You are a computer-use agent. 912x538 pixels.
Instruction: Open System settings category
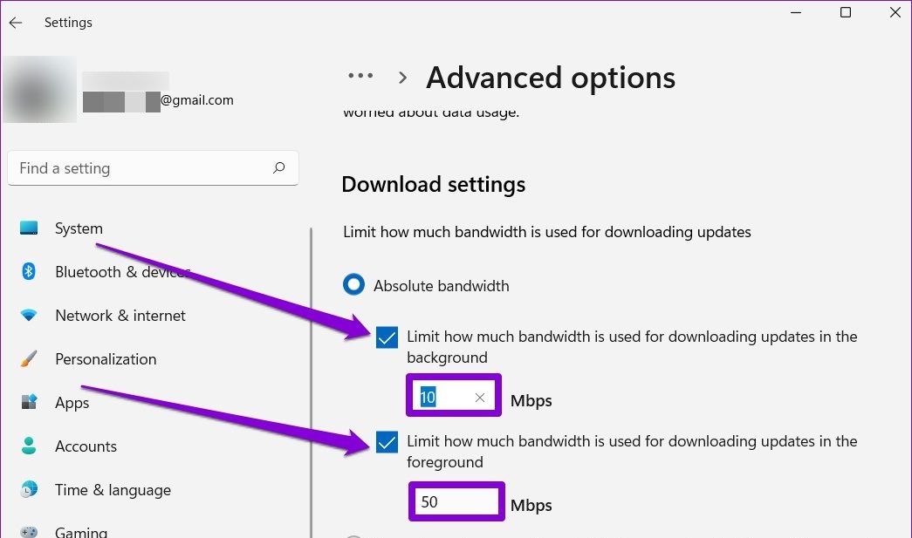point(79,228)
